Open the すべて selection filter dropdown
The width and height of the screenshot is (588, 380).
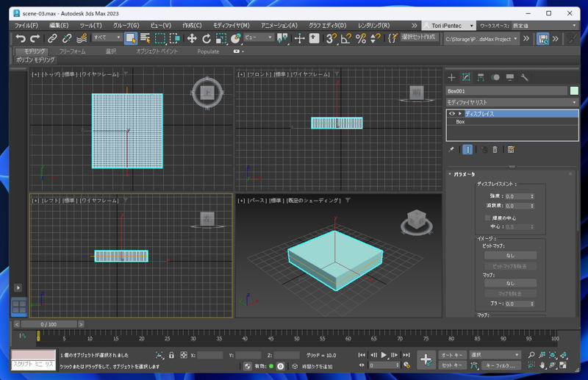(x=107, y=37)
